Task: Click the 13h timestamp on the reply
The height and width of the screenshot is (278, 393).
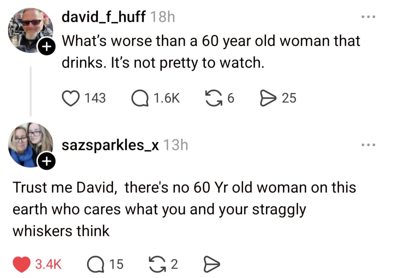Action: 175,146
